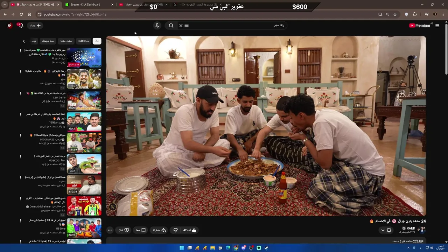Open subscription notification bell dropdown
Screen dimensions: 448x252
click(x=386, y=230)
